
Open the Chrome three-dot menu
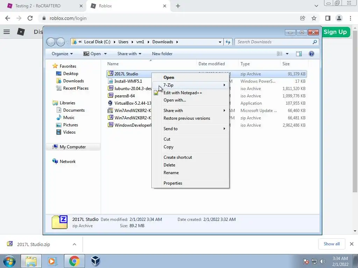click(x=350, y=18)
